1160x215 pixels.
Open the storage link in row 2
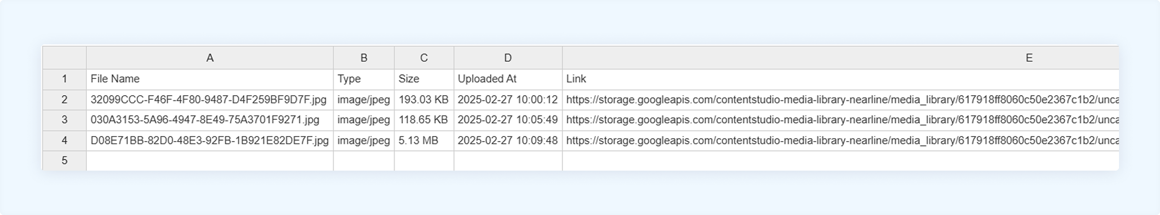click(841, 100)
